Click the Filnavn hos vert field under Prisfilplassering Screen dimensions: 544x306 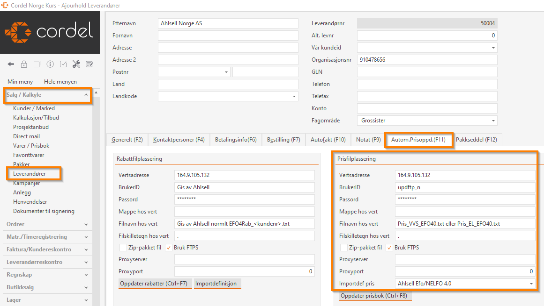click(465, 224)
